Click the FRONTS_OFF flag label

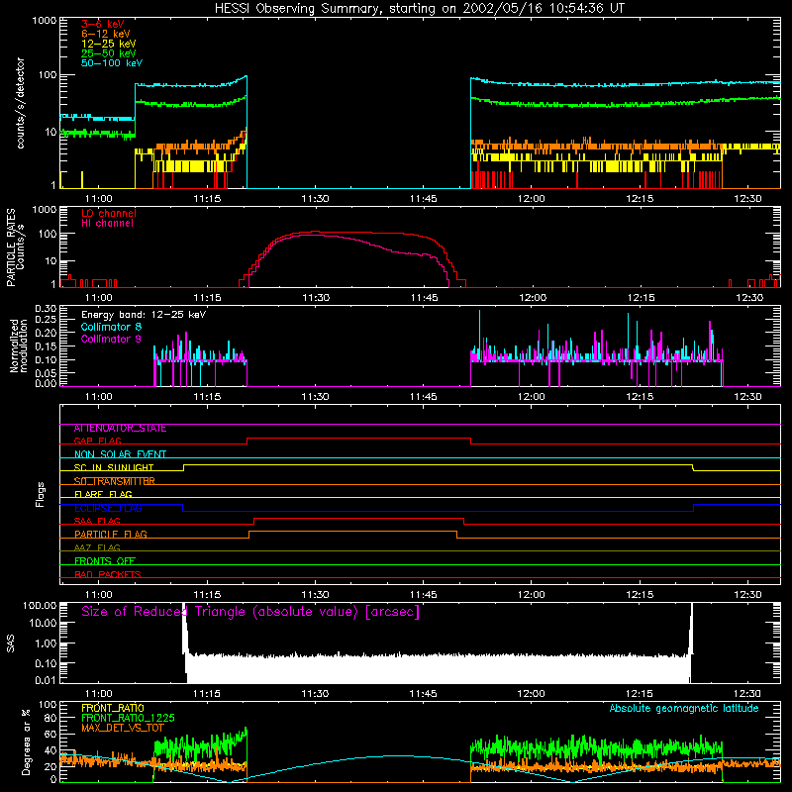(x=105, y=561)
